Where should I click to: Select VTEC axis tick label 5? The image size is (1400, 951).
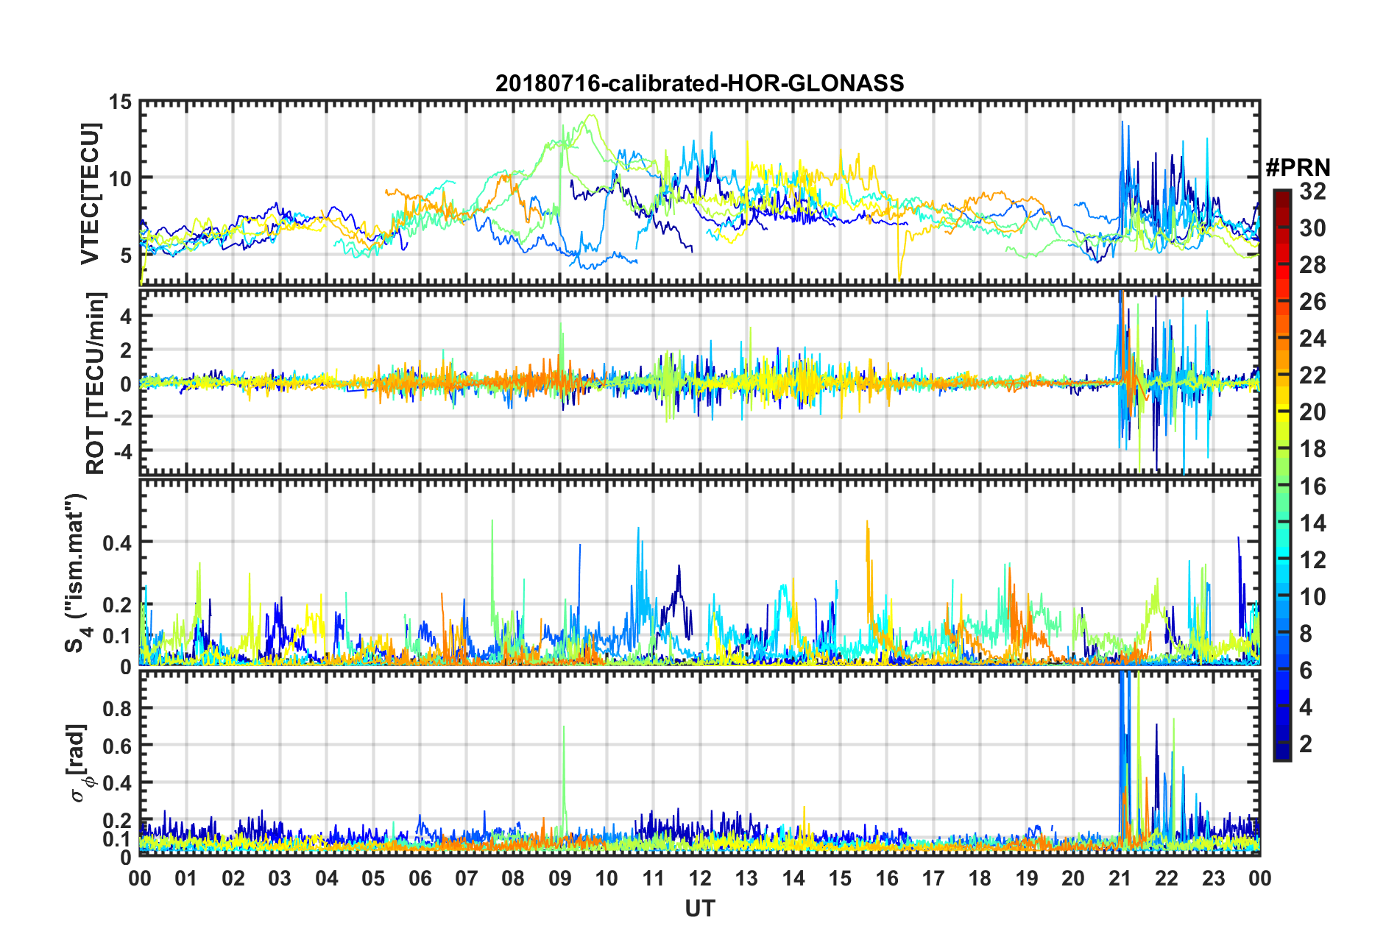click(x=126, y=255)
